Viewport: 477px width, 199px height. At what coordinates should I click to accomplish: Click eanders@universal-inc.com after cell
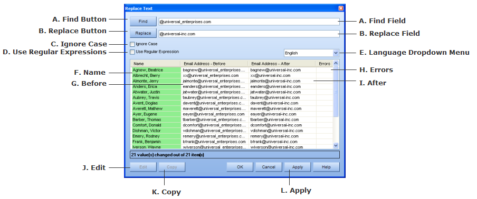282,86
